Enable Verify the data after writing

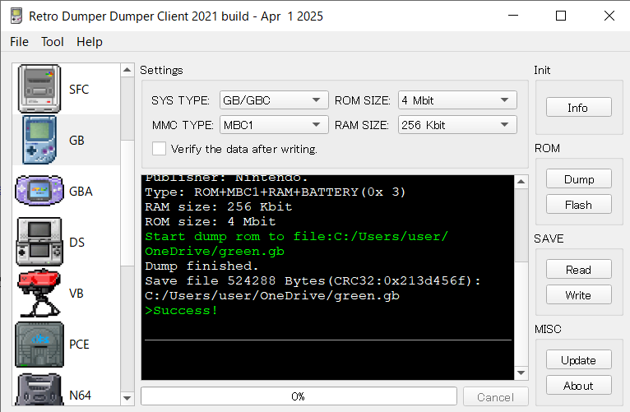click(159, 149)
